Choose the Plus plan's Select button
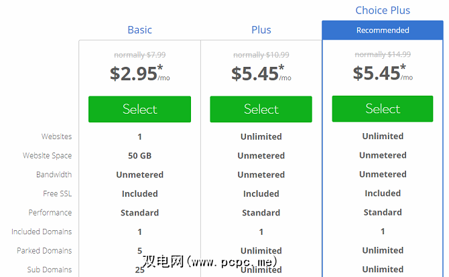 point(261,109)
